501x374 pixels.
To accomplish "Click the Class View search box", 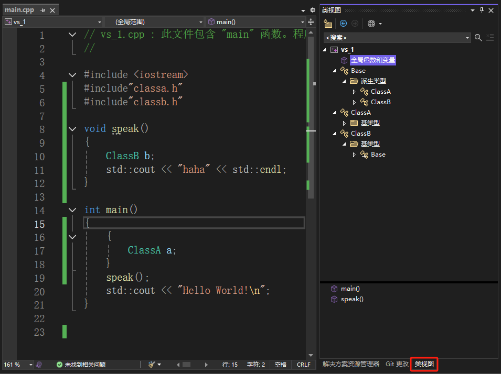I will point(395,38).
